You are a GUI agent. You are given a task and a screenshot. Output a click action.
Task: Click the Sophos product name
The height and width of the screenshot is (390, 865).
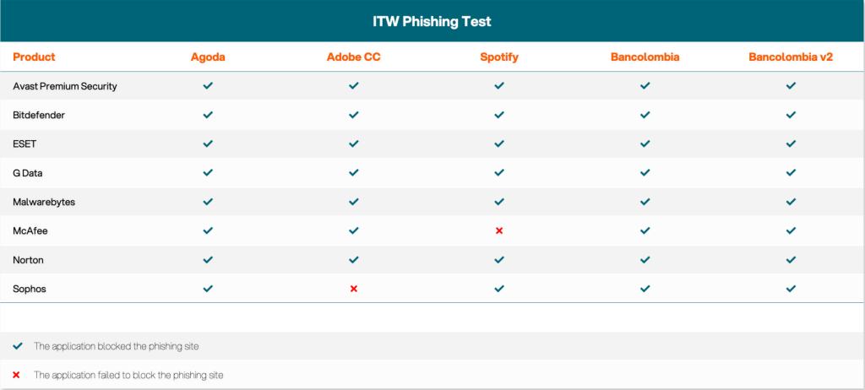[x=29, y=289]
